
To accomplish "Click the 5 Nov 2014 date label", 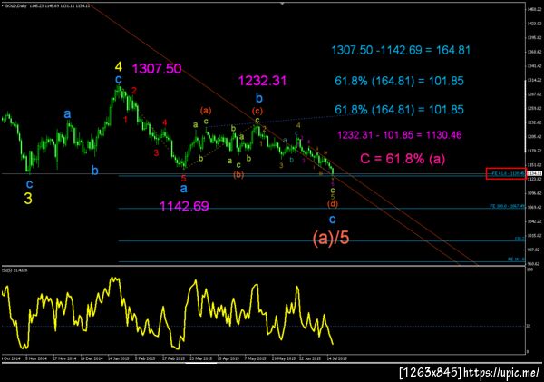I will [36, 358].
